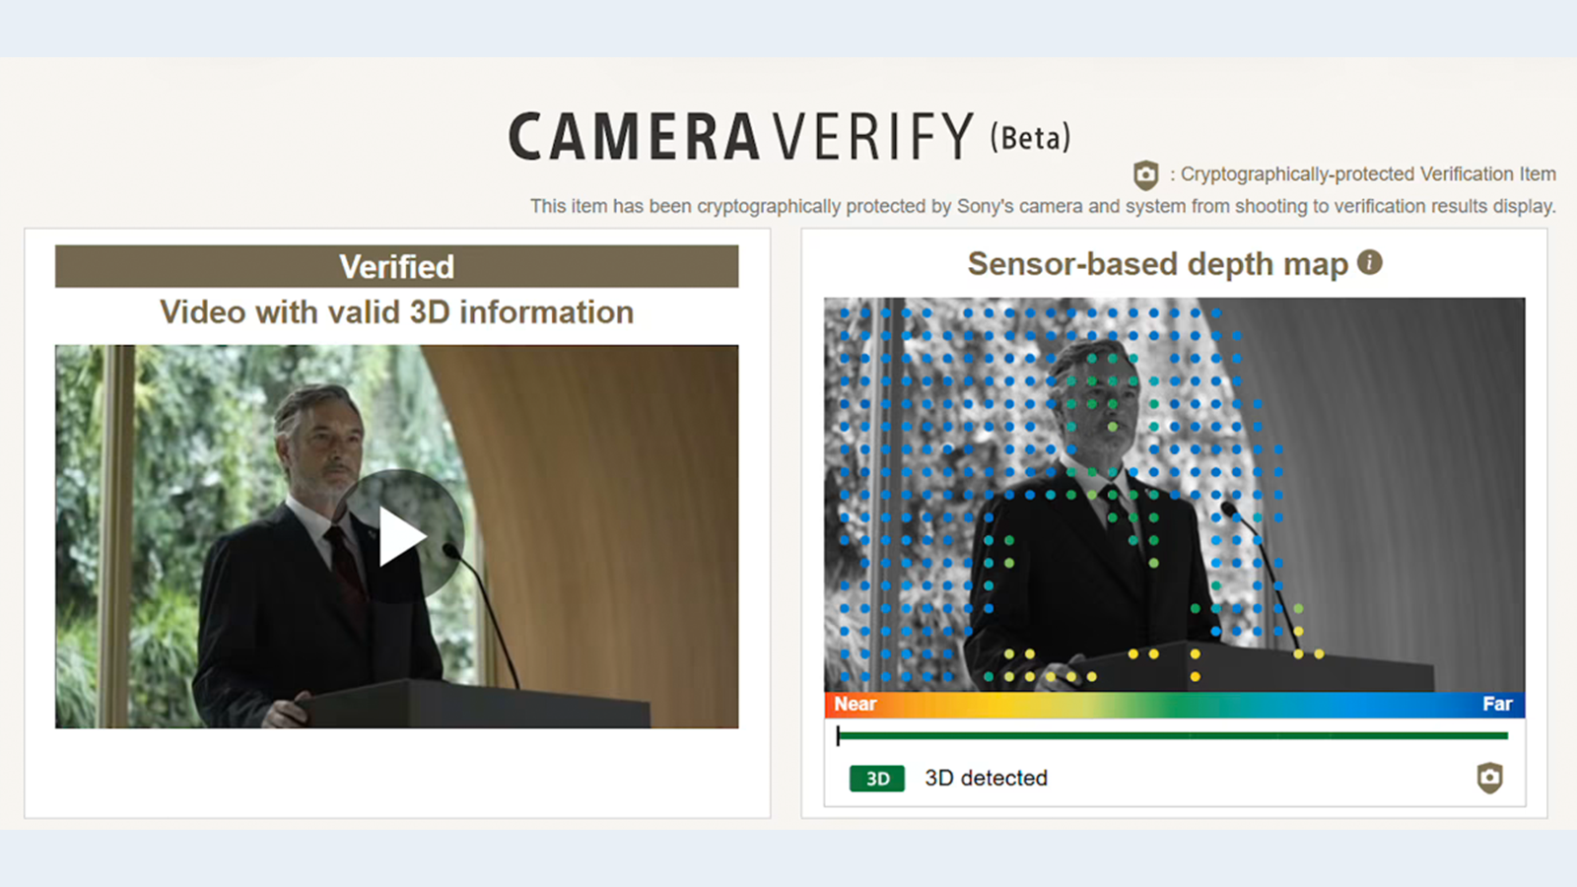Click the cryptographic protection description text
Screen dimensions: 1577x887
(1042, 206)
